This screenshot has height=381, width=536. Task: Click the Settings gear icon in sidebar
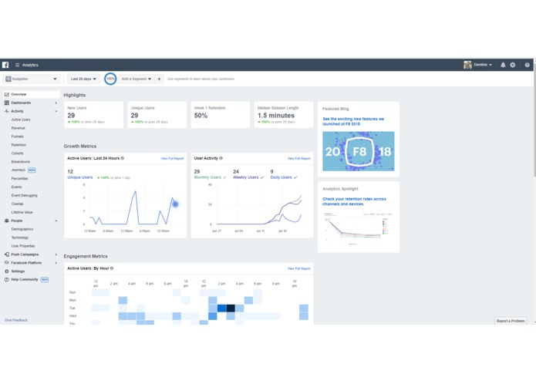[x=6, y=271]
